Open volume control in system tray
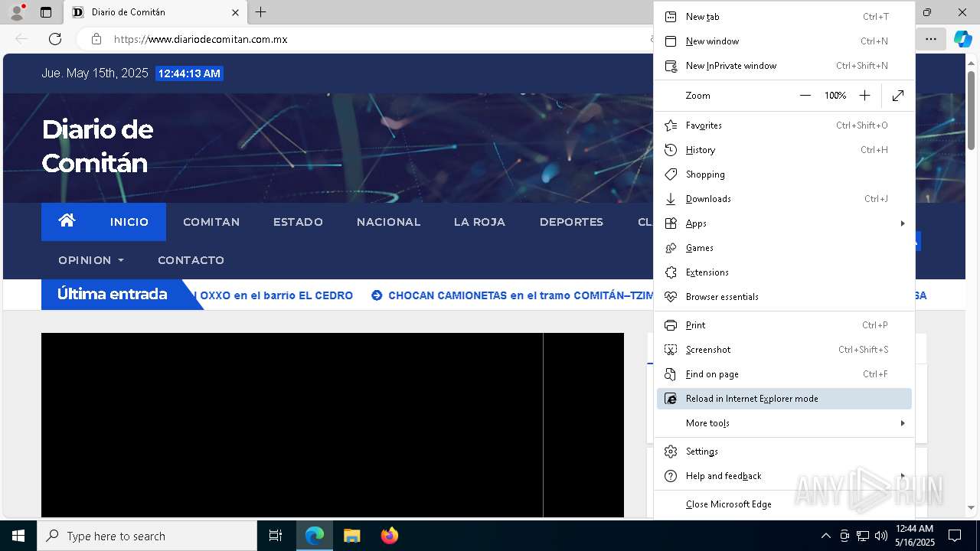Screen dimensions: 980x551 coord(881,536)
